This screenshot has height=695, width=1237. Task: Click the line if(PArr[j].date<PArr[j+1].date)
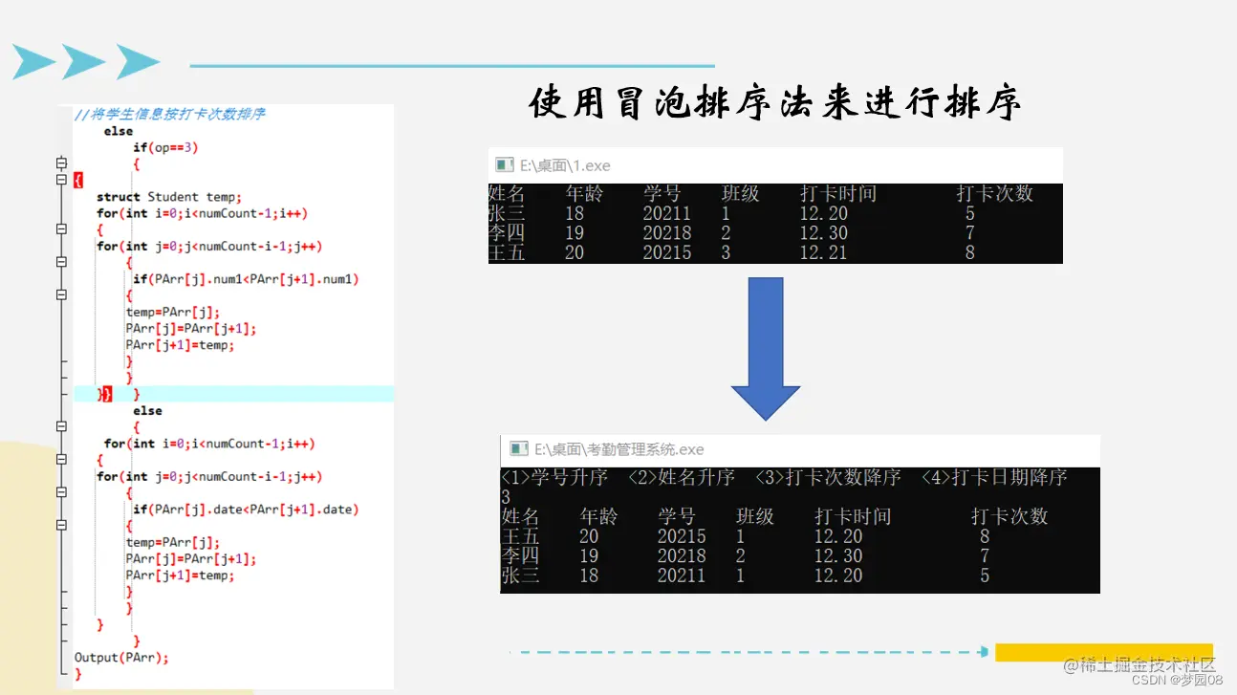click(x=246, y=510)
